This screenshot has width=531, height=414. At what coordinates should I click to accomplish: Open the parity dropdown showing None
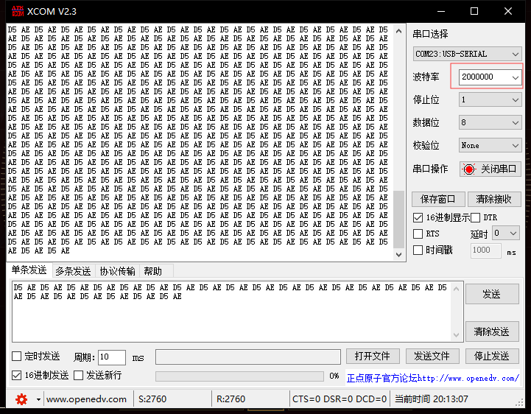coord(490,145)
